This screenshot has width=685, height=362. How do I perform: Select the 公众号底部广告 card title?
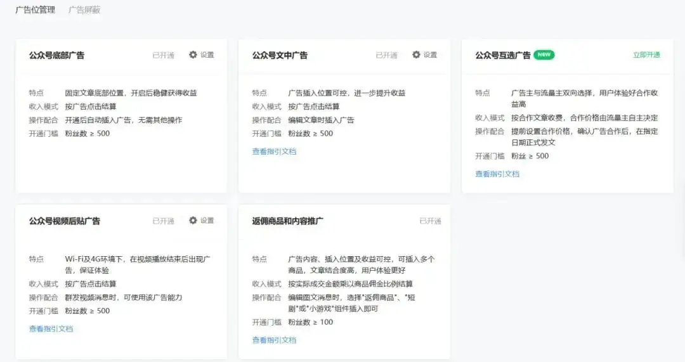(56, 56)
